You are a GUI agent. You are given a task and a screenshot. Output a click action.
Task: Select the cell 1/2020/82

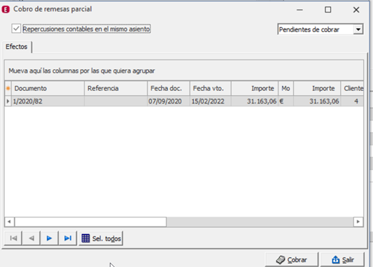pyautogui.click(x=48, y=101)
